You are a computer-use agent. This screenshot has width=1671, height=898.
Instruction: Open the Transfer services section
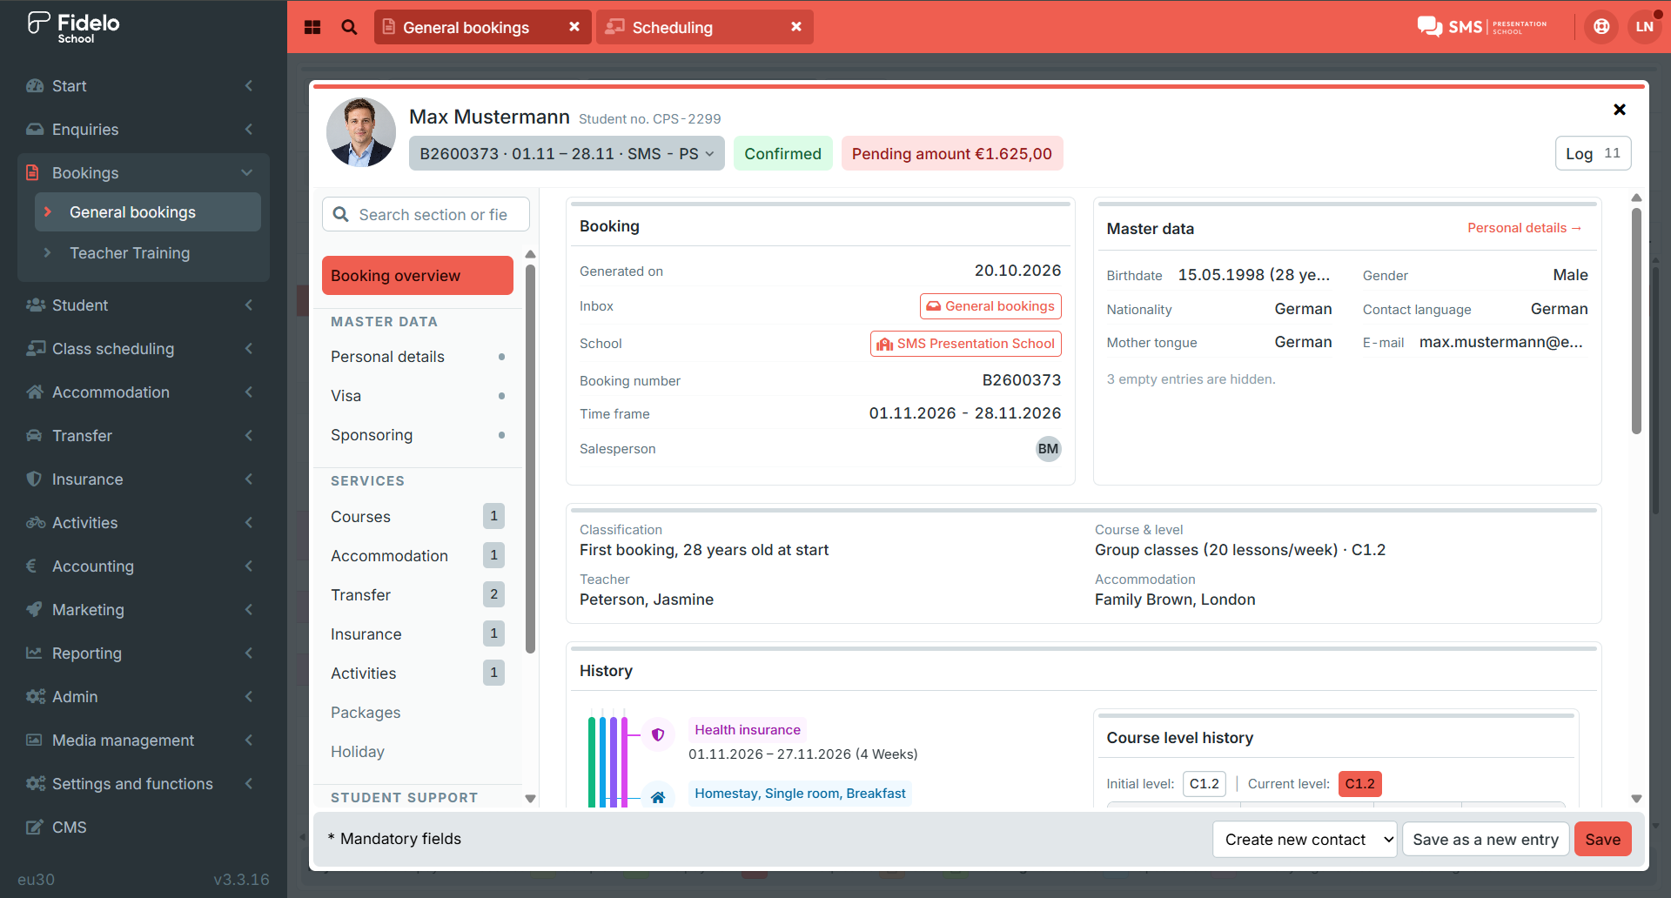418,595
